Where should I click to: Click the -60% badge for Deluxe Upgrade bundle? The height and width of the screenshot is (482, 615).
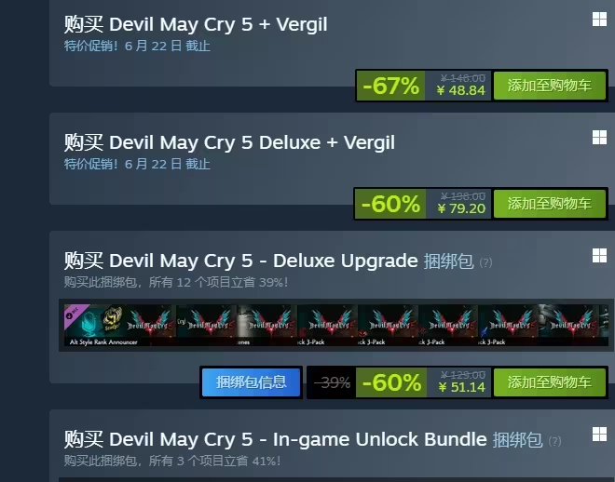391,382
